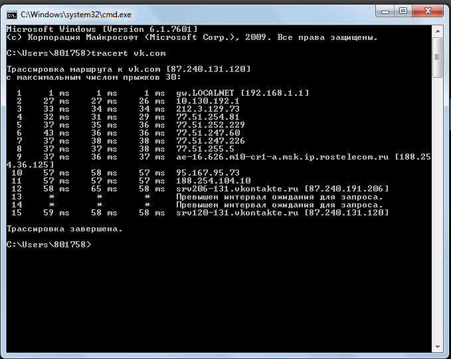Click the scrollbar up arrow

tap(438, 31)
